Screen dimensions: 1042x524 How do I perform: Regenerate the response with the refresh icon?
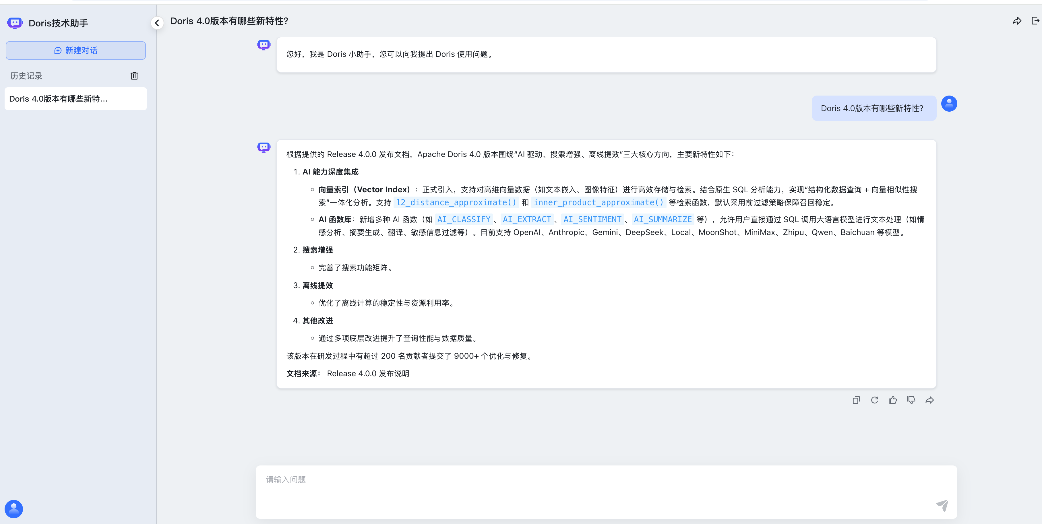(x=875, y=400)
